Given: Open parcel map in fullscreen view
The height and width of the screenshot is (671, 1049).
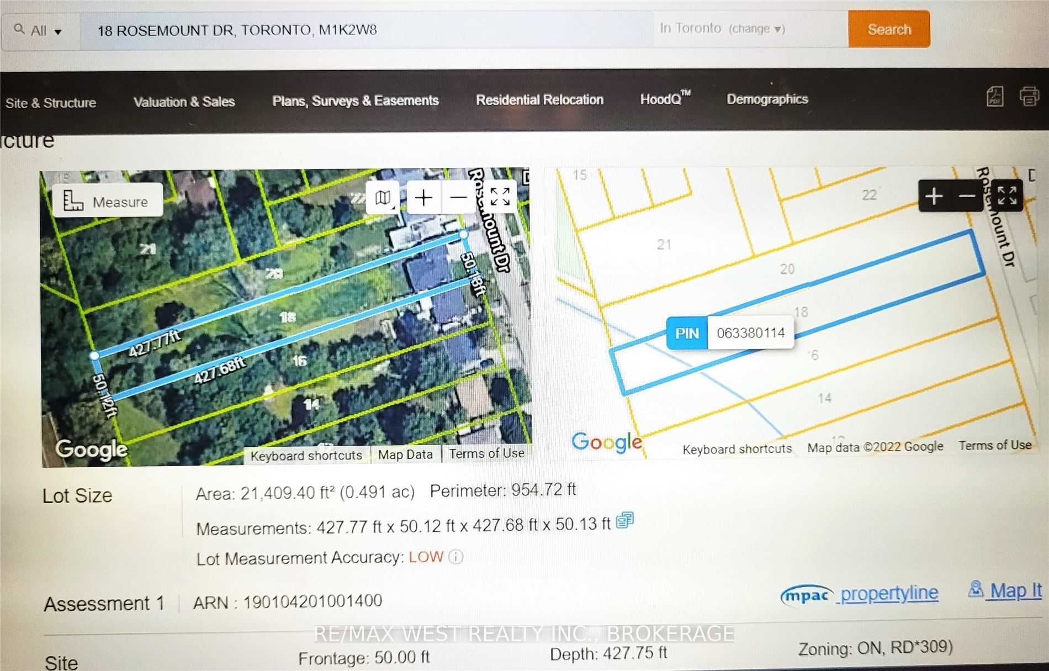Looking at the screenshot, I should pyautogui.click(x=1007, y=196).
